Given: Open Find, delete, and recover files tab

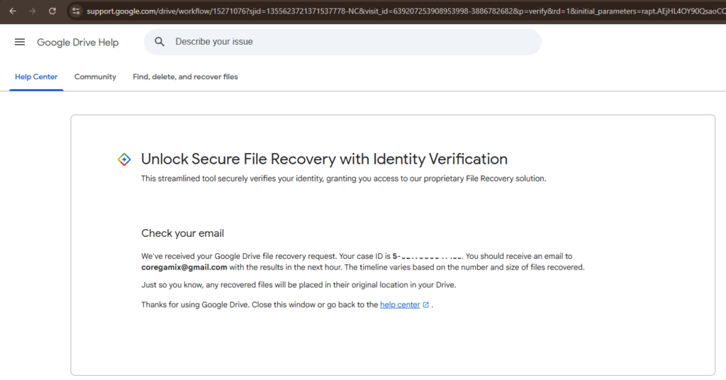Looking at the screenshot, I should [185, 77].
